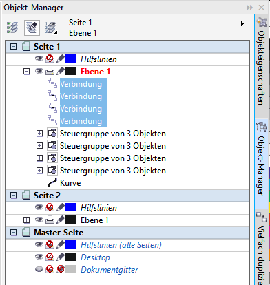
Task: Enable printing for Seite 1 Hilfslinien
Action: [x=50, y=59]
